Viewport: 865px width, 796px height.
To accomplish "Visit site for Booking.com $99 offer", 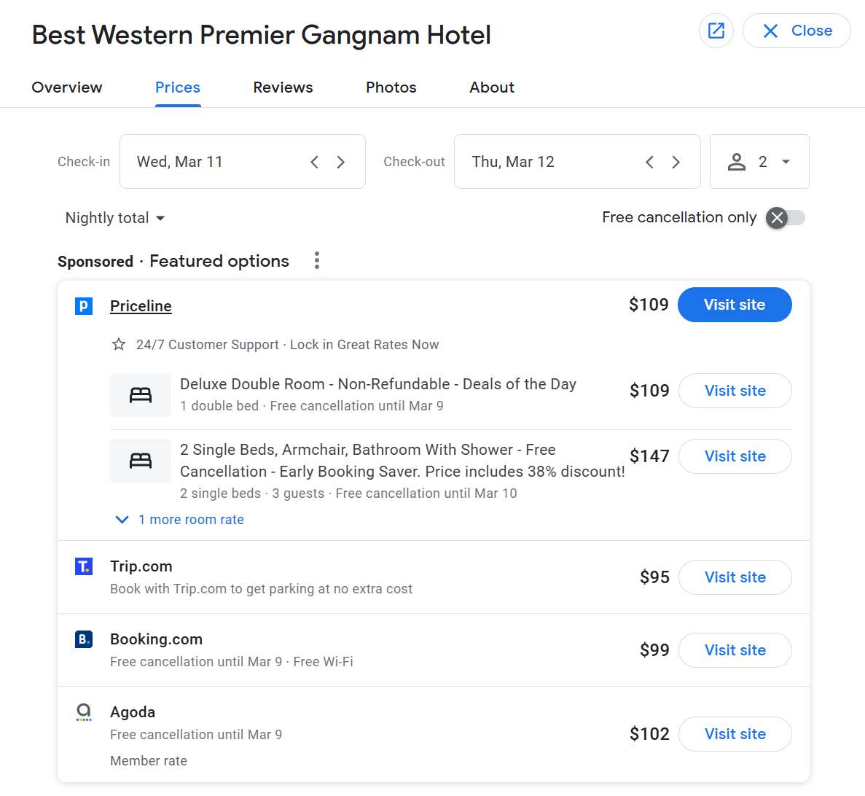I will click(735, 650).
